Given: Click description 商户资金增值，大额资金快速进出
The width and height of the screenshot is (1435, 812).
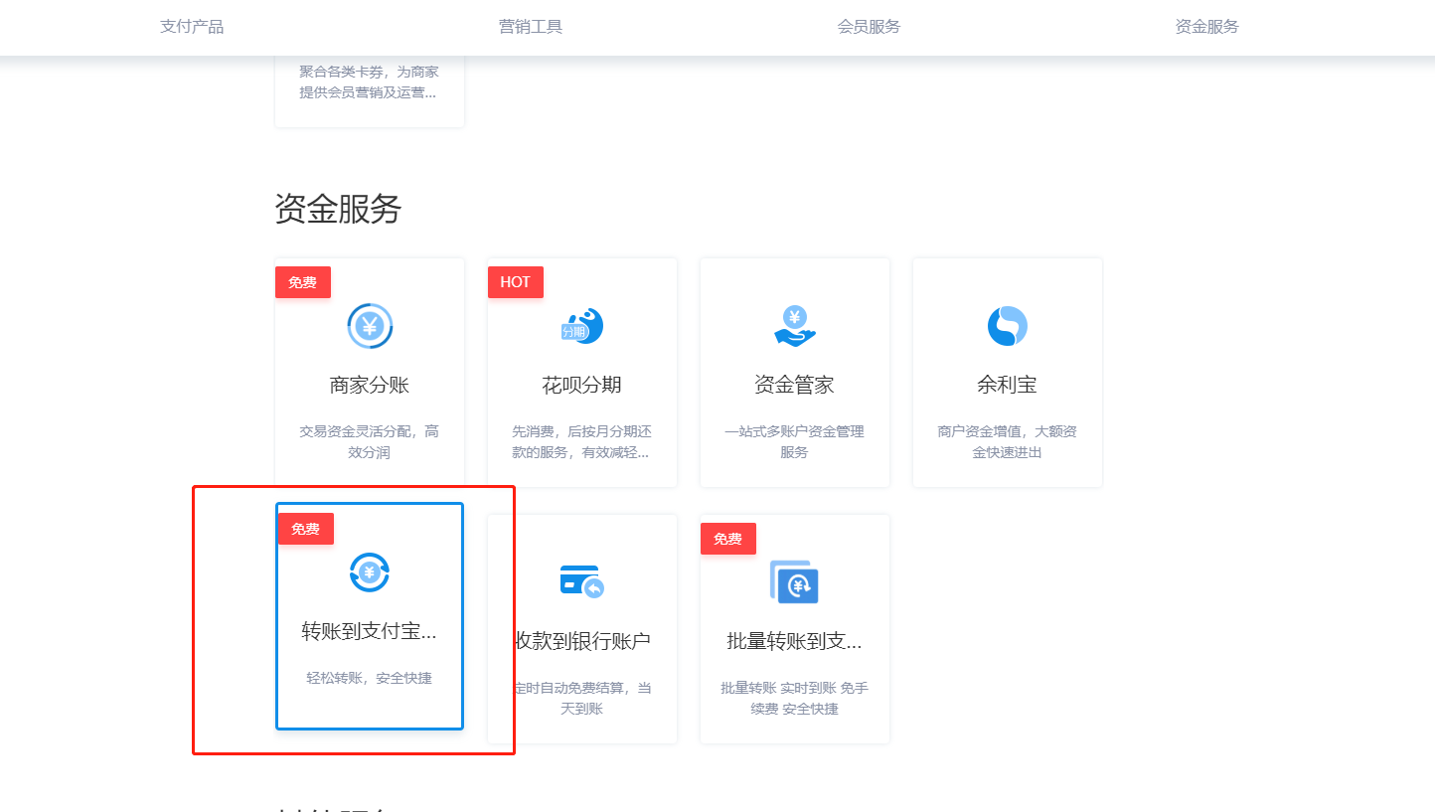Looking at the screenshot, I should coord(1008,442).
